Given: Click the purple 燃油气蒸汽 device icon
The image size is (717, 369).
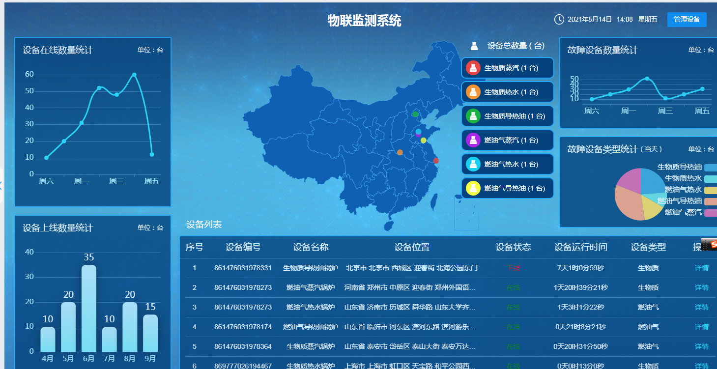Looking at the screenshot, I should (473, 140).
